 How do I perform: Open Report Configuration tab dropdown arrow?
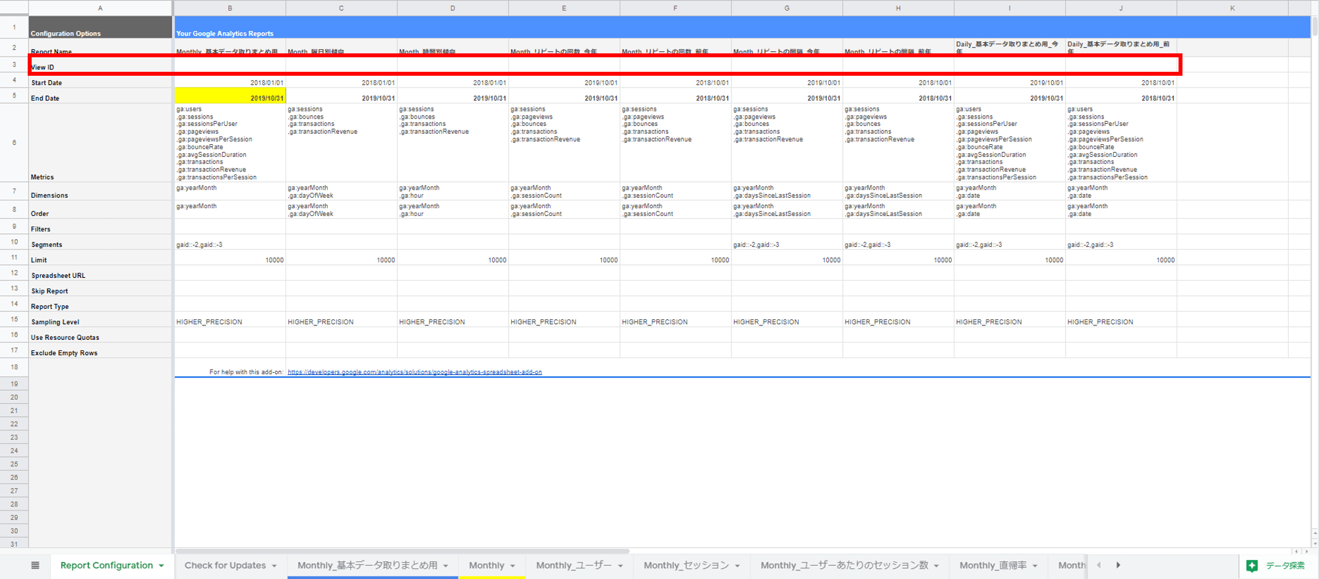162,566
